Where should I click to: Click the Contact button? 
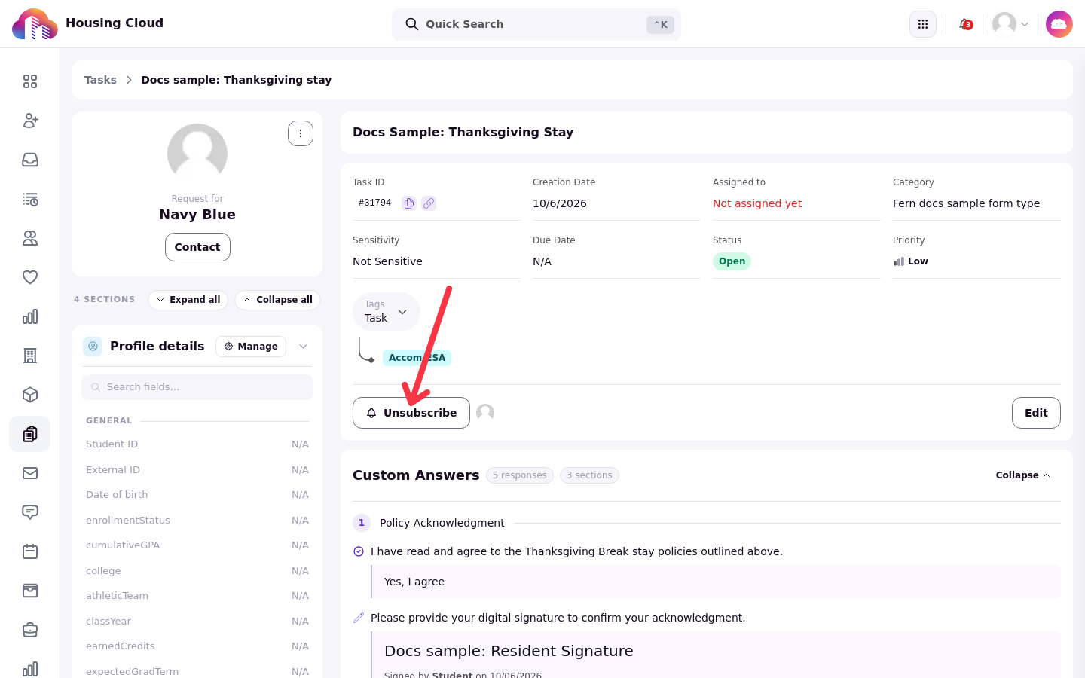pyautogui.click(x=197, y=247)
